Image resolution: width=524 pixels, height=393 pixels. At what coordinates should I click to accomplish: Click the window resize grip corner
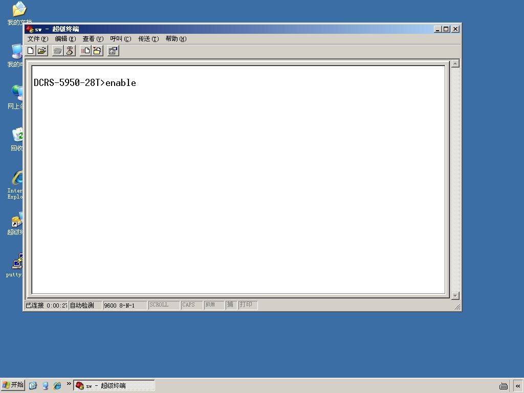pyautogui.click(x=457, y=307)
